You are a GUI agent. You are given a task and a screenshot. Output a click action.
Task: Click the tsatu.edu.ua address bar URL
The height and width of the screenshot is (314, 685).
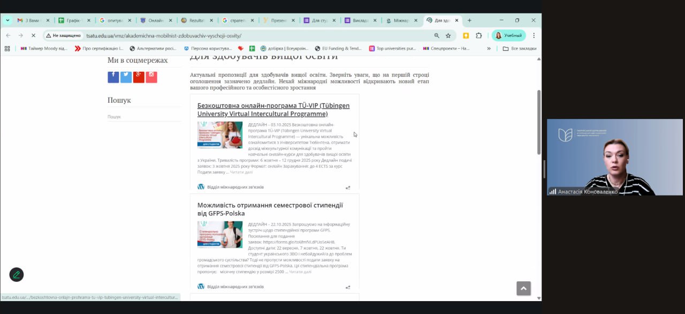(164, 35)
